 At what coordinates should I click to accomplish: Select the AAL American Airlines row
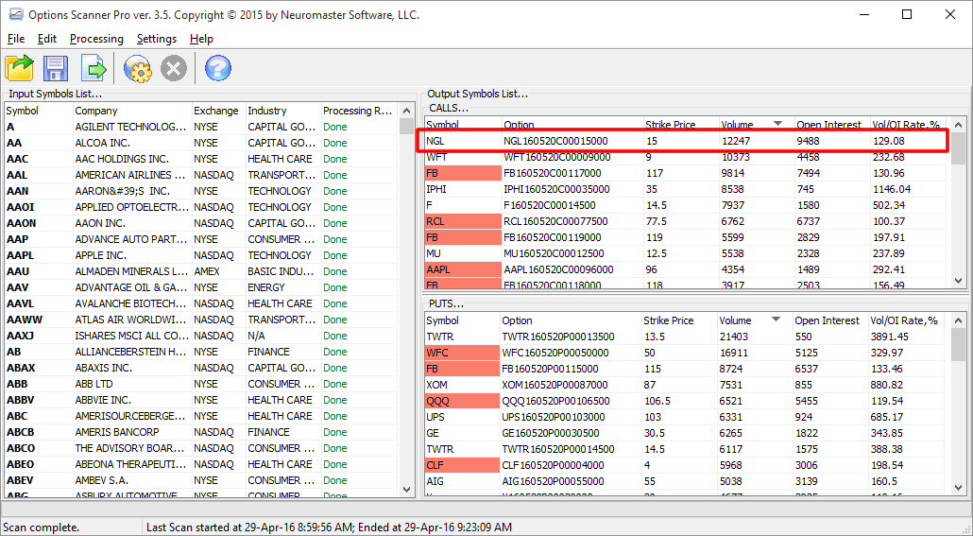pyautogui.click(x=201, y=175)
